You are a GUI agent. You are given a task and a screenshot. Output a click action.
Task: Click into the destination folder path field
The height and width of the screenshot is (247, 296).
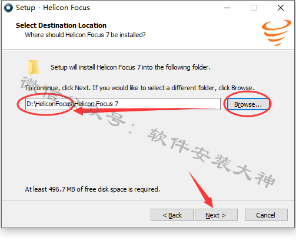tap(123, 104)
